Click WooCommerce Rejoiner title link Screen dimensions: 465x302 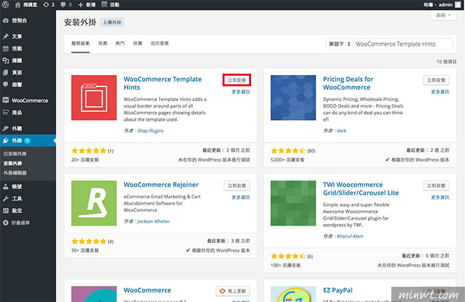coord(161,185)
